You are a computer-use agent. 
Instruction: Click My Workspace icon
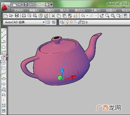(x=54, y=22)
